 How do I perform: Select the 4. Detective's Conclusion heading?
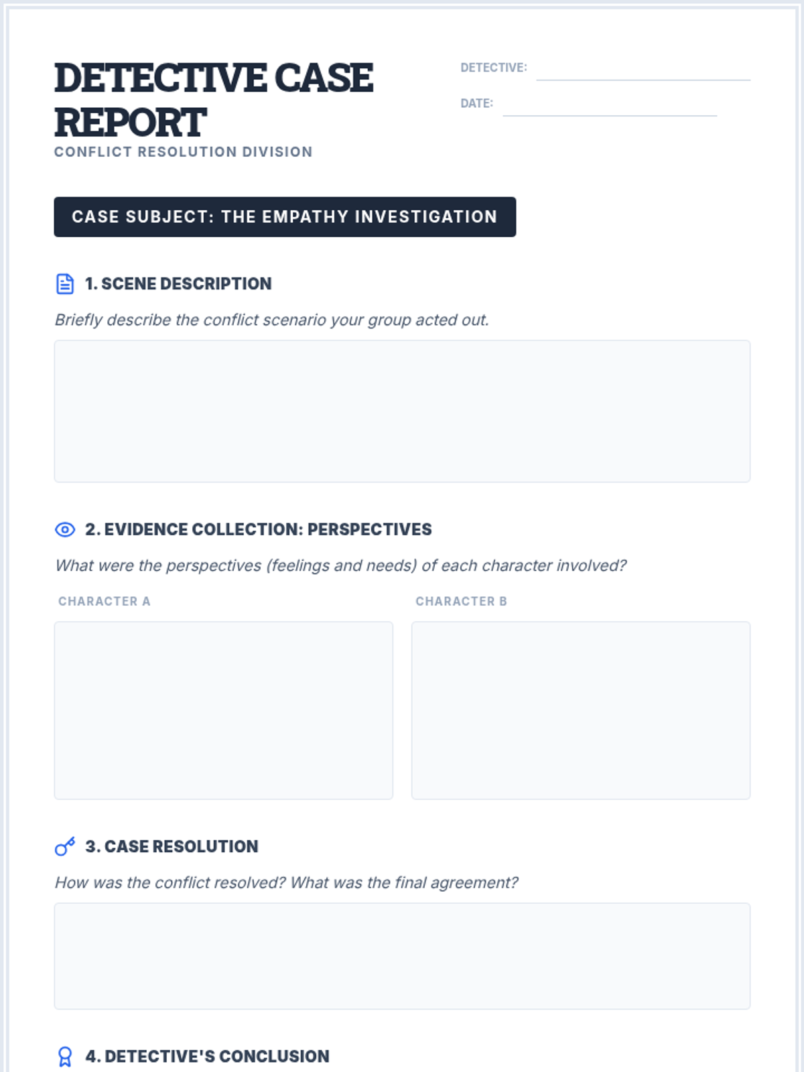click(x=207, y=1057)
